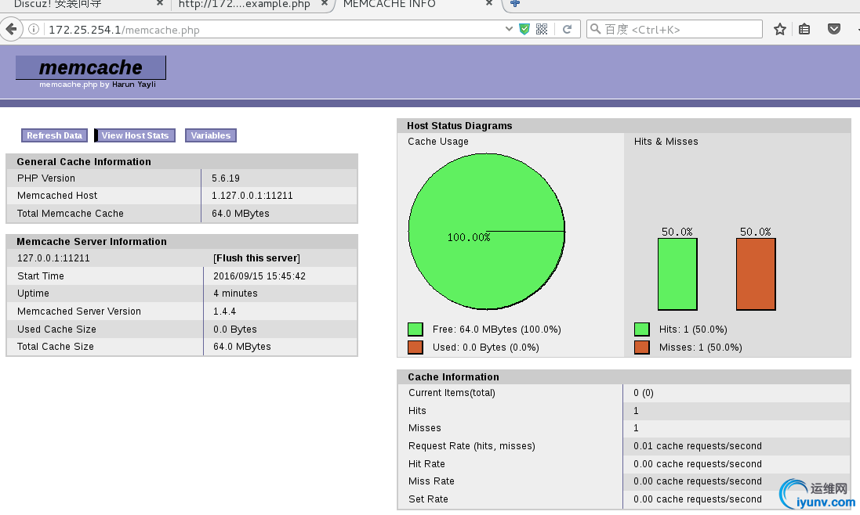The image size is (860, 515).
Task: Select the MEMCACHE INFO tab
Action: pos(417,4)
